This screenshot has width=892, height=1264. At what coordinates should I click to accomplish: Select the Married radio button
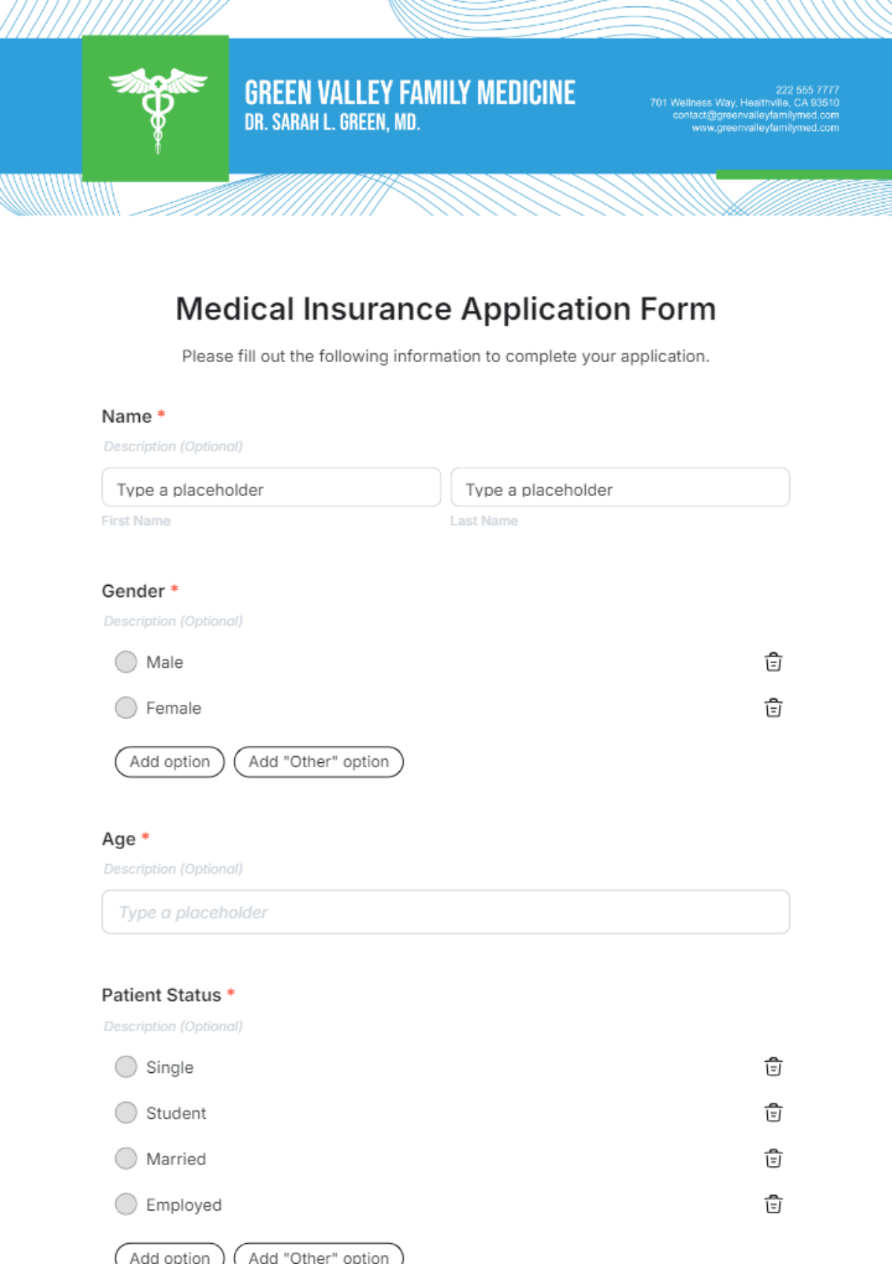coord(126,1158)
